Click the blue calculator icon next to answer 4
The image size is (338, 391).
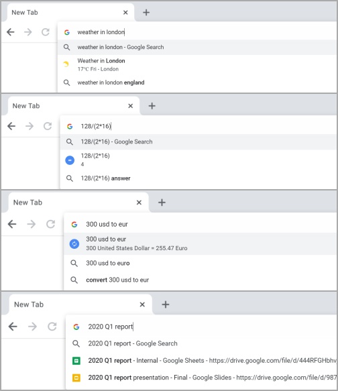tap(70, 160)
